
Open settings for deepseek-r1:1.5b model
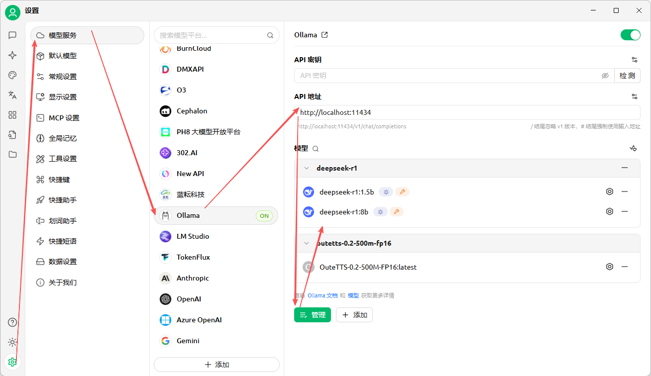pyautogui.click(x=610, y=191)
